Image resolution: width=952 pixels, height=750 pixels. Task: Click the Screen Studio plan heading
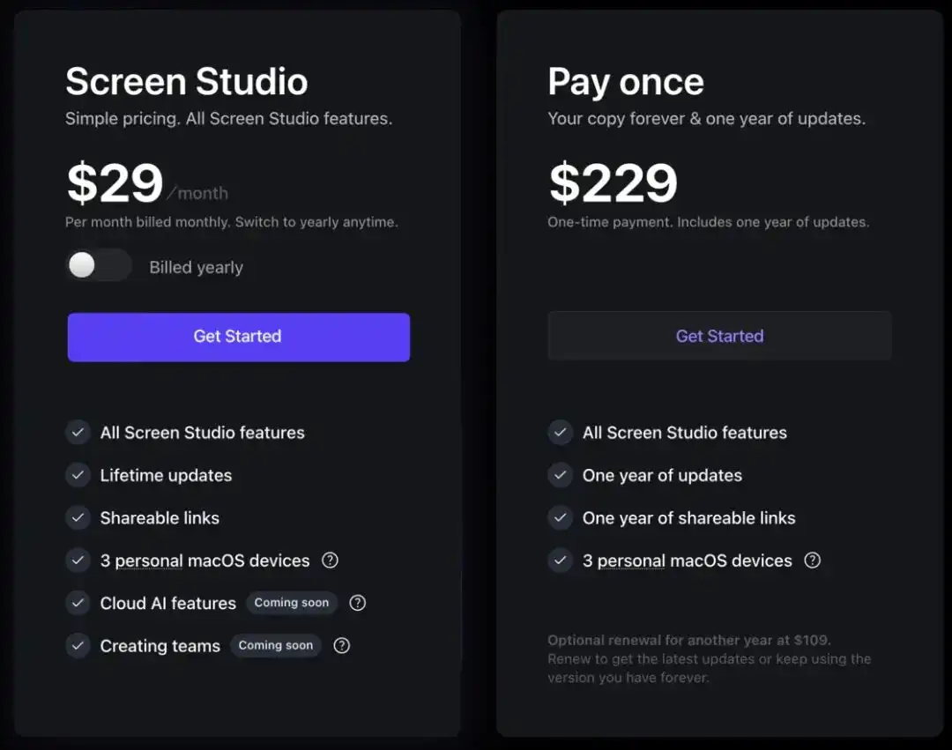pyautogui.click(x=187, y=82)
